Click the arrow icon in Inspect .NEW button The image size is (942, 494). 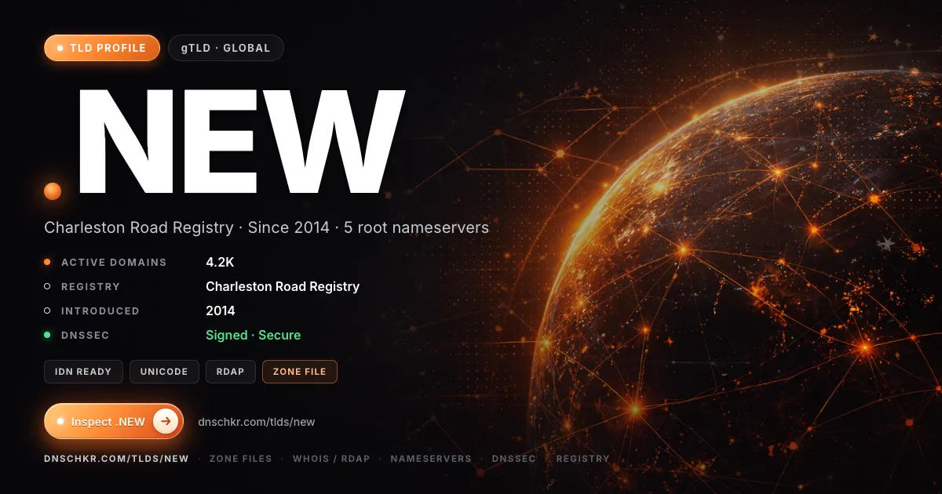coord(165,421)
